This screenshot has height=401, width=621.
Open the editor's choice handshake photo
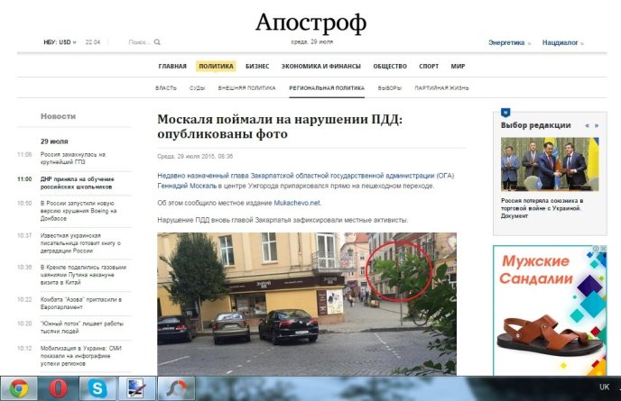coord(550,164)
